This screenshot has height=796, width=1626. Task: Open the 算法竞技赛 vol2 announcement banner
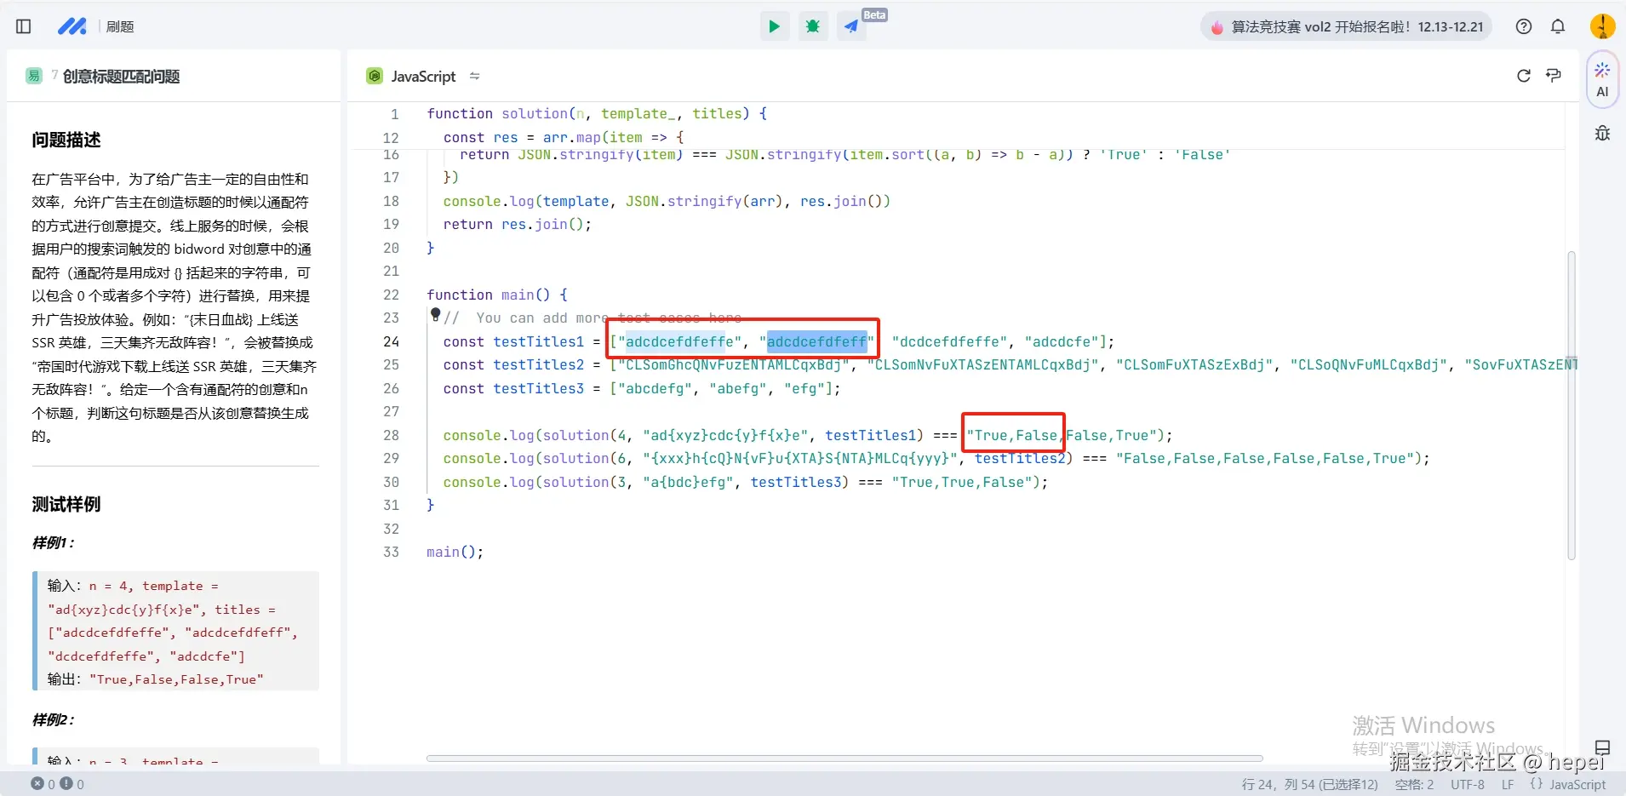point(1347,27)
